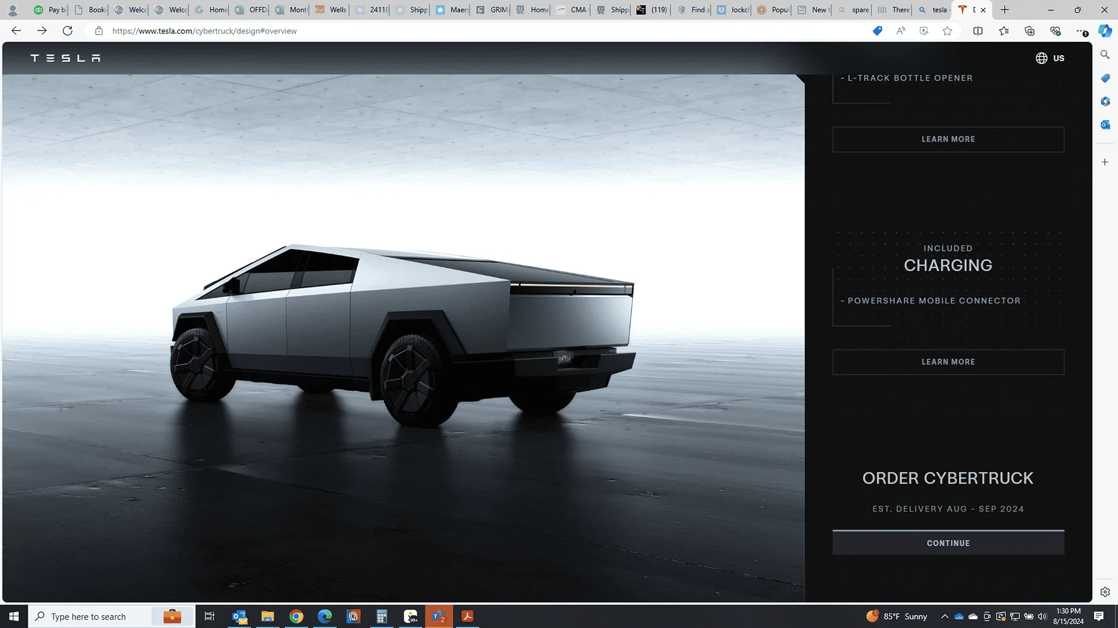Open the Favorites list icon

(1004, 31)
